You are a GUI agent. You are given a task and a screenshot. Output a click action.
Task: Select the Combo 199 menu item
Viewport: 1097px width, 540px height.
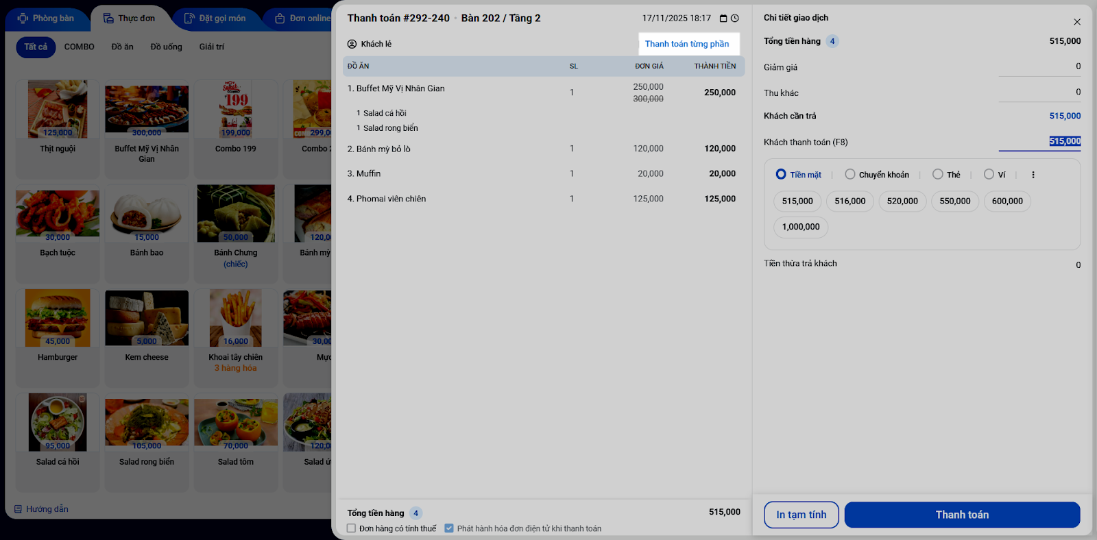(x=236, y=130)
